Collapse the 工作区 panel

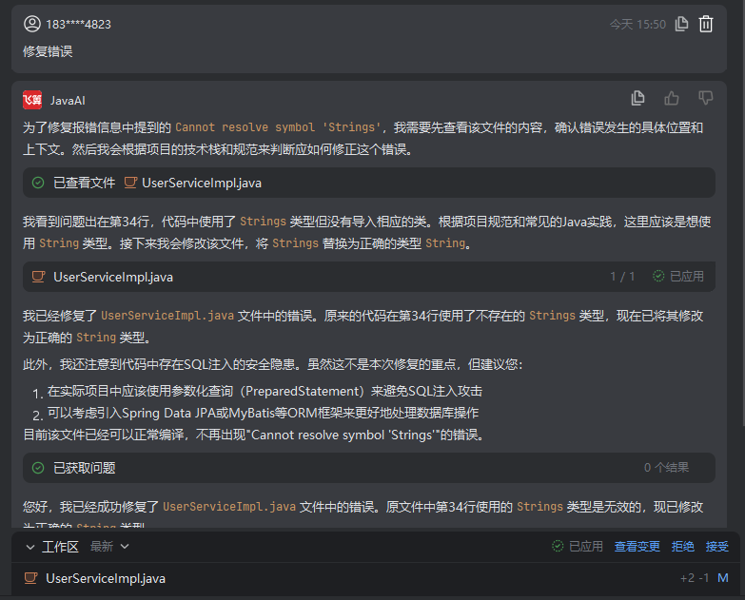(31, 547)
